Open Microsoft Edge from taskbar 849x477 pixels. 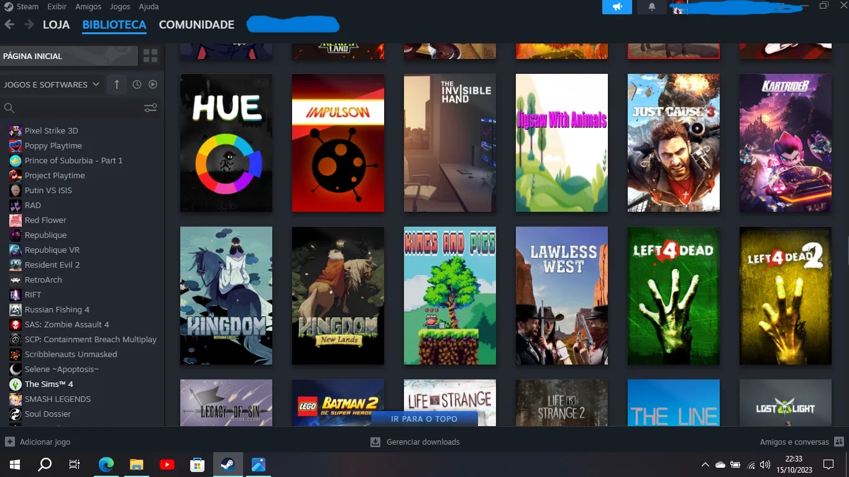pyautogui.click(x=106, y=464)
